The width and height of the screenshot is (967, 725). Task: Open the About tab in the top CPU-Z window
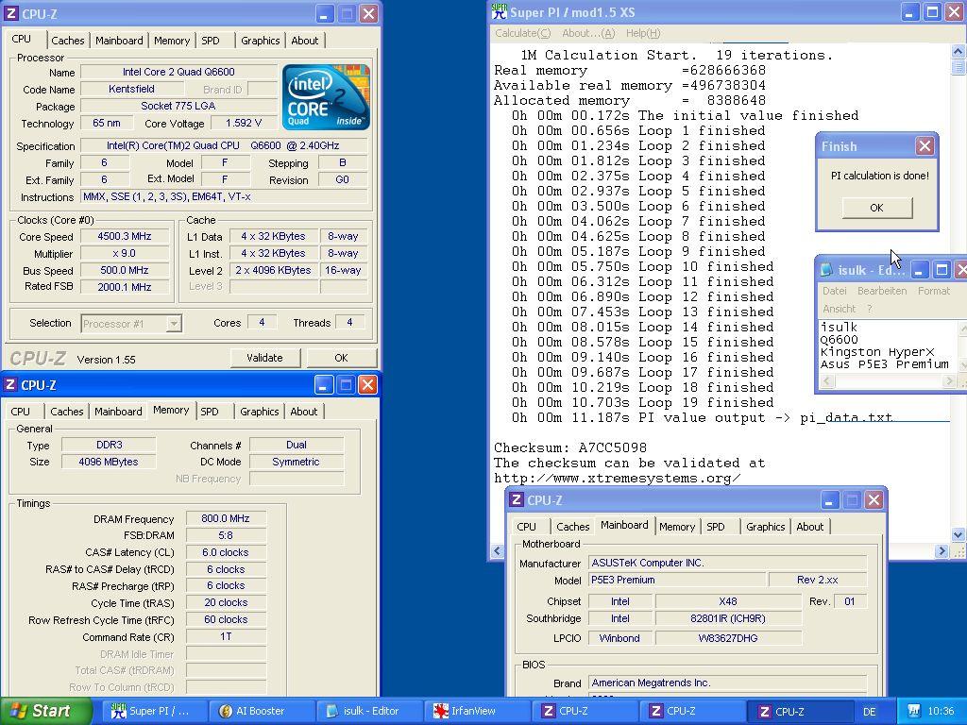[x=305, y=41]
